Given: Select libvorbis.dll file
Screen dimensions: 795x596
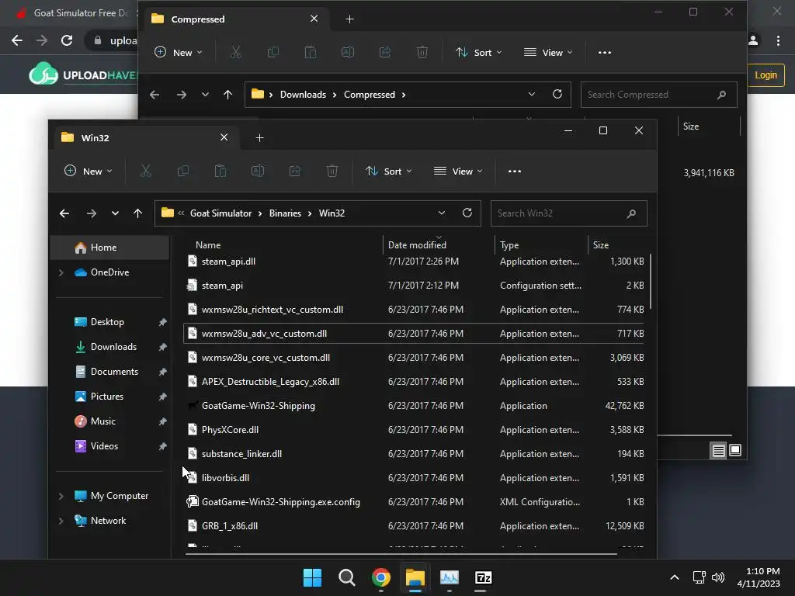Looking at the screenshot, I should [x=414, y=478].
